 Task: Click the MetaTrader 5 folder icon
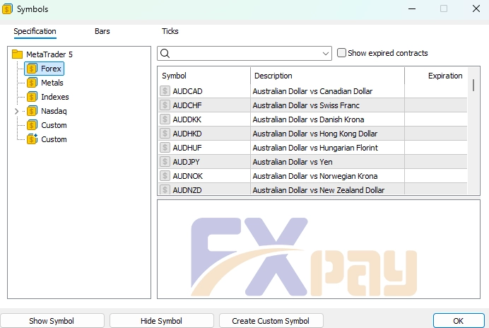pyautogui.click(x=18, y=54)
